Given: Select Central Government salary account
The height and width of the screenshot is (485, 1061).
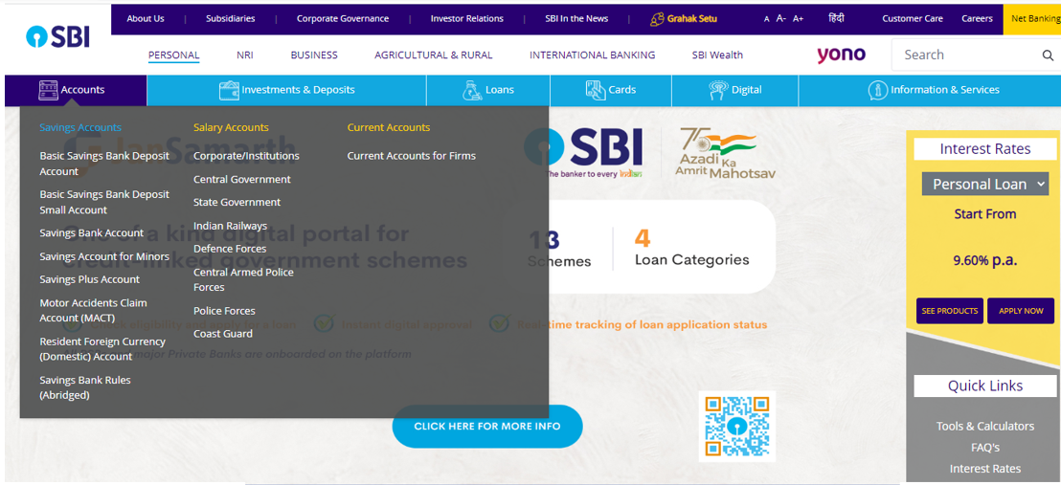Looking at the screenshot, I should [x=242, y=179].
